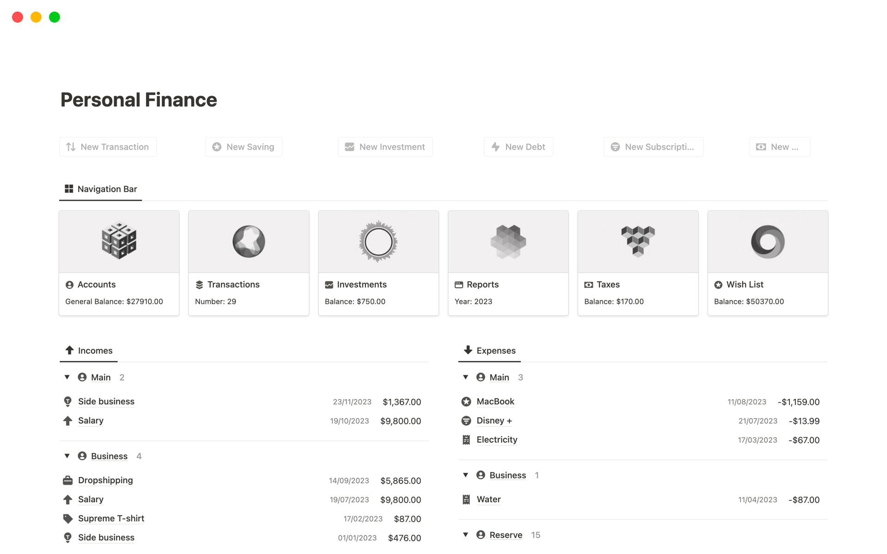Select the Navigation Bar tab
This screenshot has height=554, width=887.
pyautogui.click(x=101, y=189)
